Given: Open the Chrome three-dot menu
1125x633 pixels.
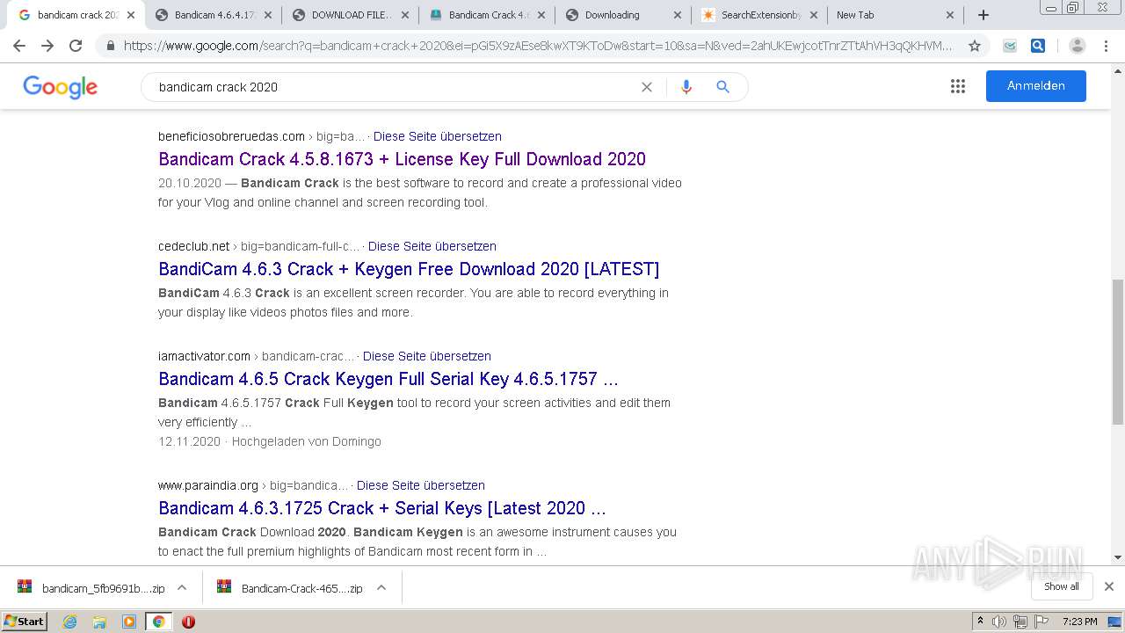Looking at the screenshot, I should click(x=1106, y=46).
